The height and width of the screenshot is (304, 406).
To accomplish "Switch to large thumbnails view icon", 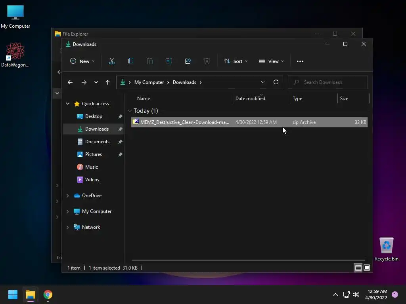I will [367, 268].
